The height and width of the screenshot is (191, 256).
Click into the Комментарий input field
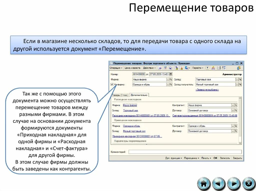pos(185,152)
